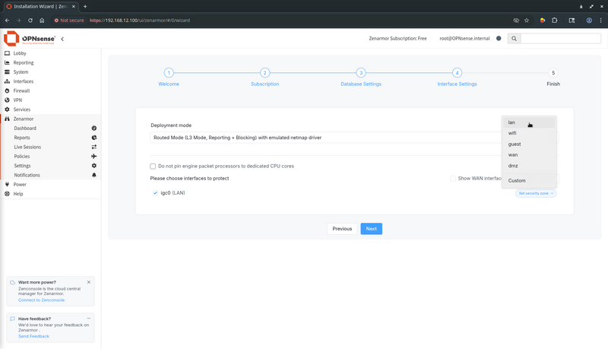Go to wizard step 4 Interface Settings
Screen dimensions: 608x349
[x=458, y=72]
